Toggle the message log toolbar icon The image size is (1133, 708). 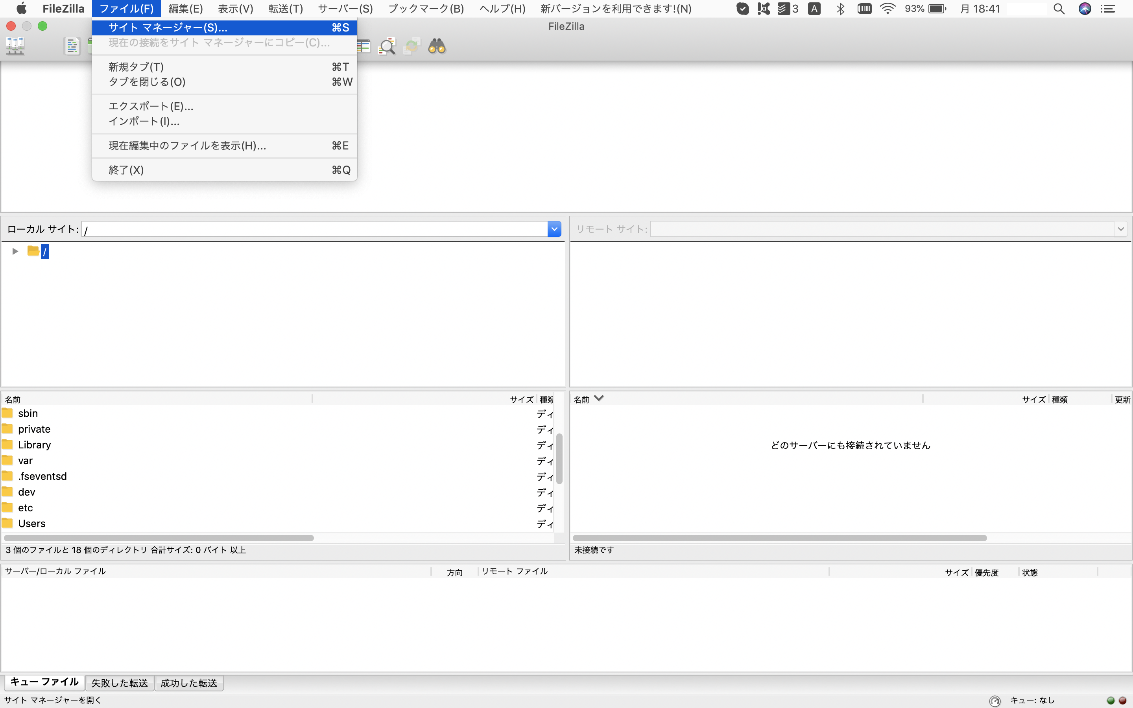(x=72, y=46)
